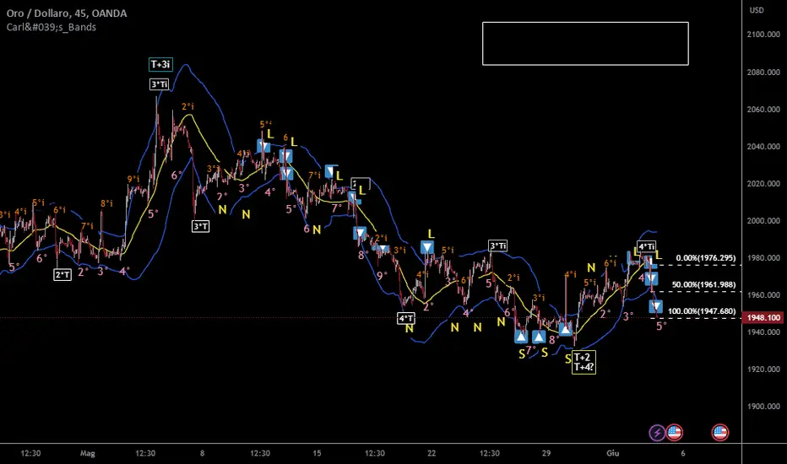787x464 pixels.
Task: Click the 2020.000 price axis value
Action: coord(763,184)
